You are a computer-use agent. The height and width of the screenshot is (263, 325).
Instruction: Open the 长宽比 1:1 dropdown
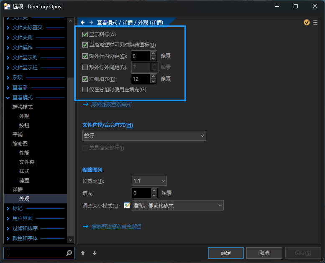coord(149,181)
